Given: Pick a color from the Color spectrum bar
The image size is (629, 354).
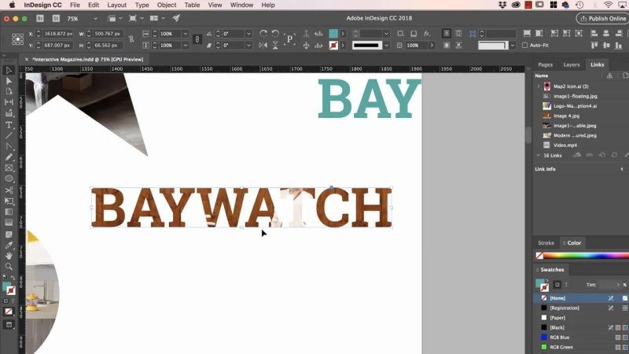Looking at the screenshot, I should coord(586,256).
